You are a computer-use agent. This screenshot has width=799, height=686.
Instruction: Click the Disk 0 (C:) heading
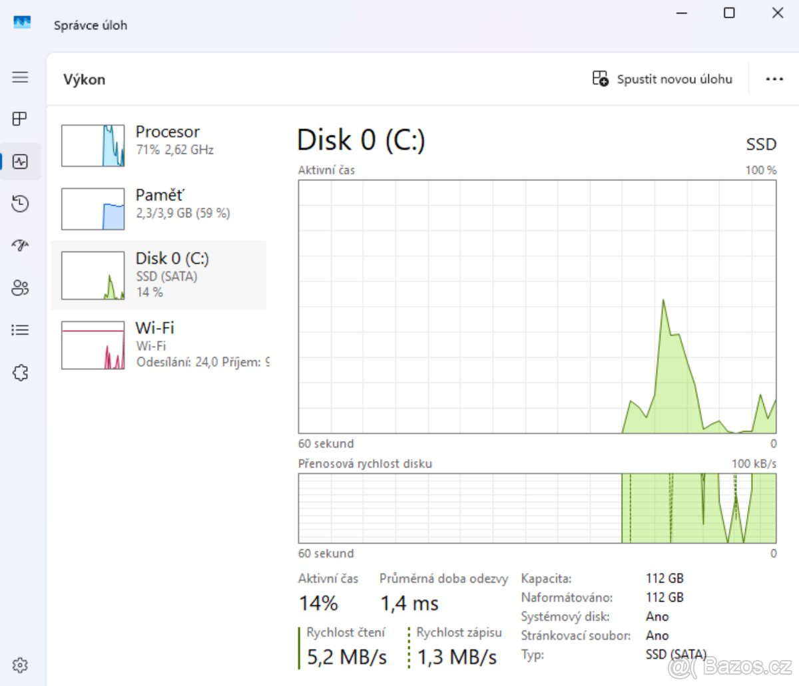tap(361, 140)
